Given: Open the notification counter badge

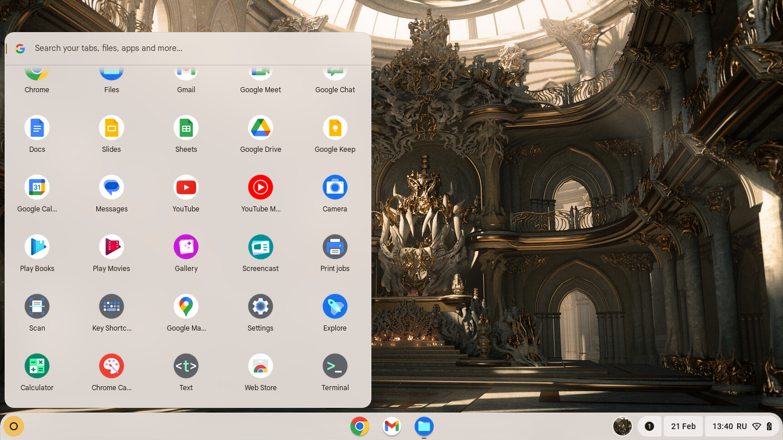Looking at the screenshot, I should point(649,426).
